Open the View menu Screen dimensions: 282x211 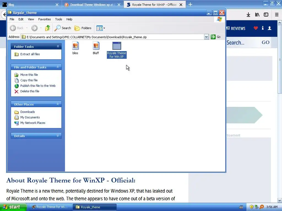point(31,19)
